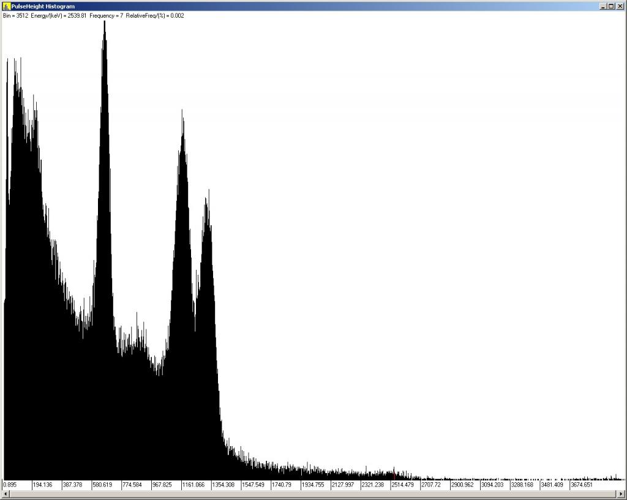This screenshot has width=627, height=500.
Task: Click the horizontal scrollbar thumb
Action: (x=312, y=494)
